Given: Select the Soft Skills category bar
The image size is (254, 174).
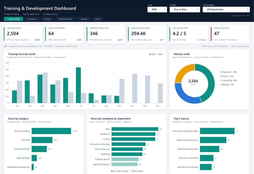Looking at the screenshot, I should [x=42, y=140].
